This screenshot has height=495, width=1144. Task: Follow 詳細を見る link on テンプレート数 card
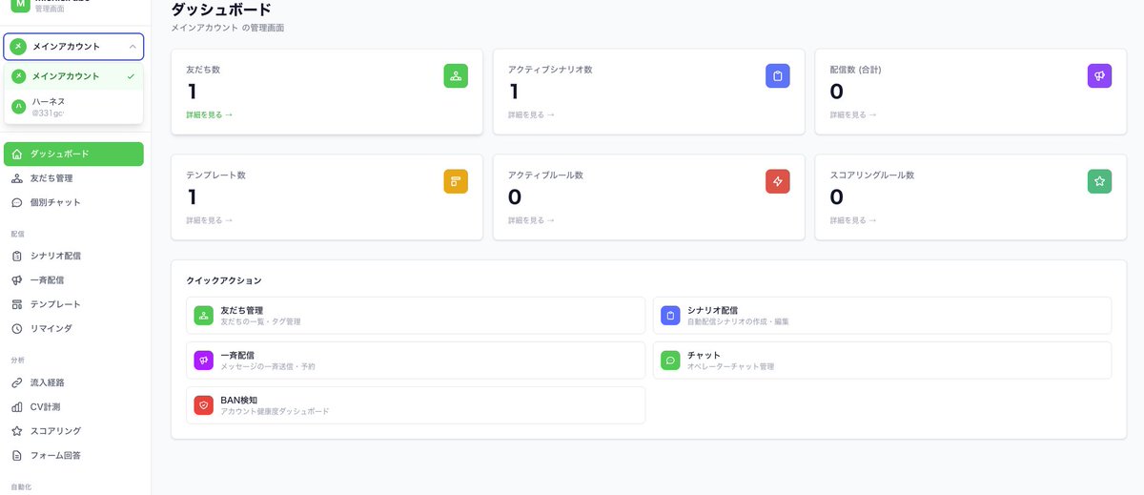click(x=209, y=220)
